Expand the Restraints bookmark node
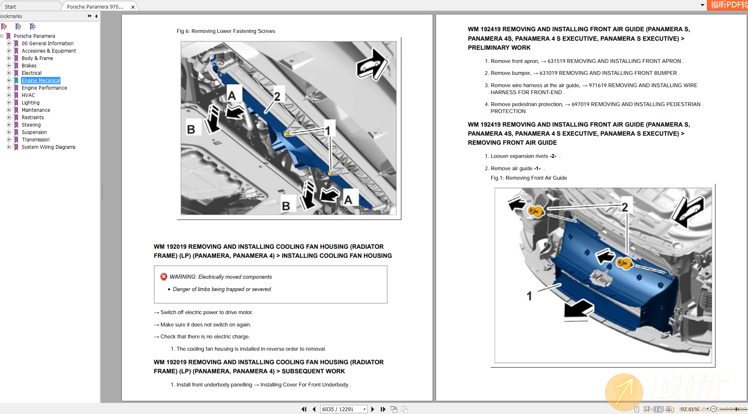This screenshot has width=748, height=414. tap(9, 118)
